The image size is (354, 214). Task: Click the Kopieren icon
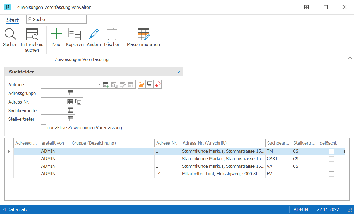(x=75, y=34)
